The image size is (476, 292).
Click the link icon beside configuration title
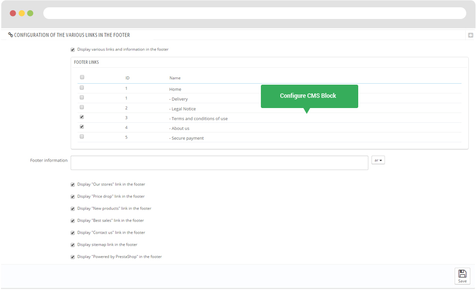click(11, 35)
